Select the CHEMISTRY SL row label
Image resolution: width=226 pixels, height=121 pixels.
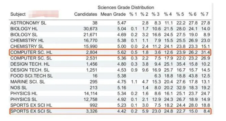click(x=27, y=46)
